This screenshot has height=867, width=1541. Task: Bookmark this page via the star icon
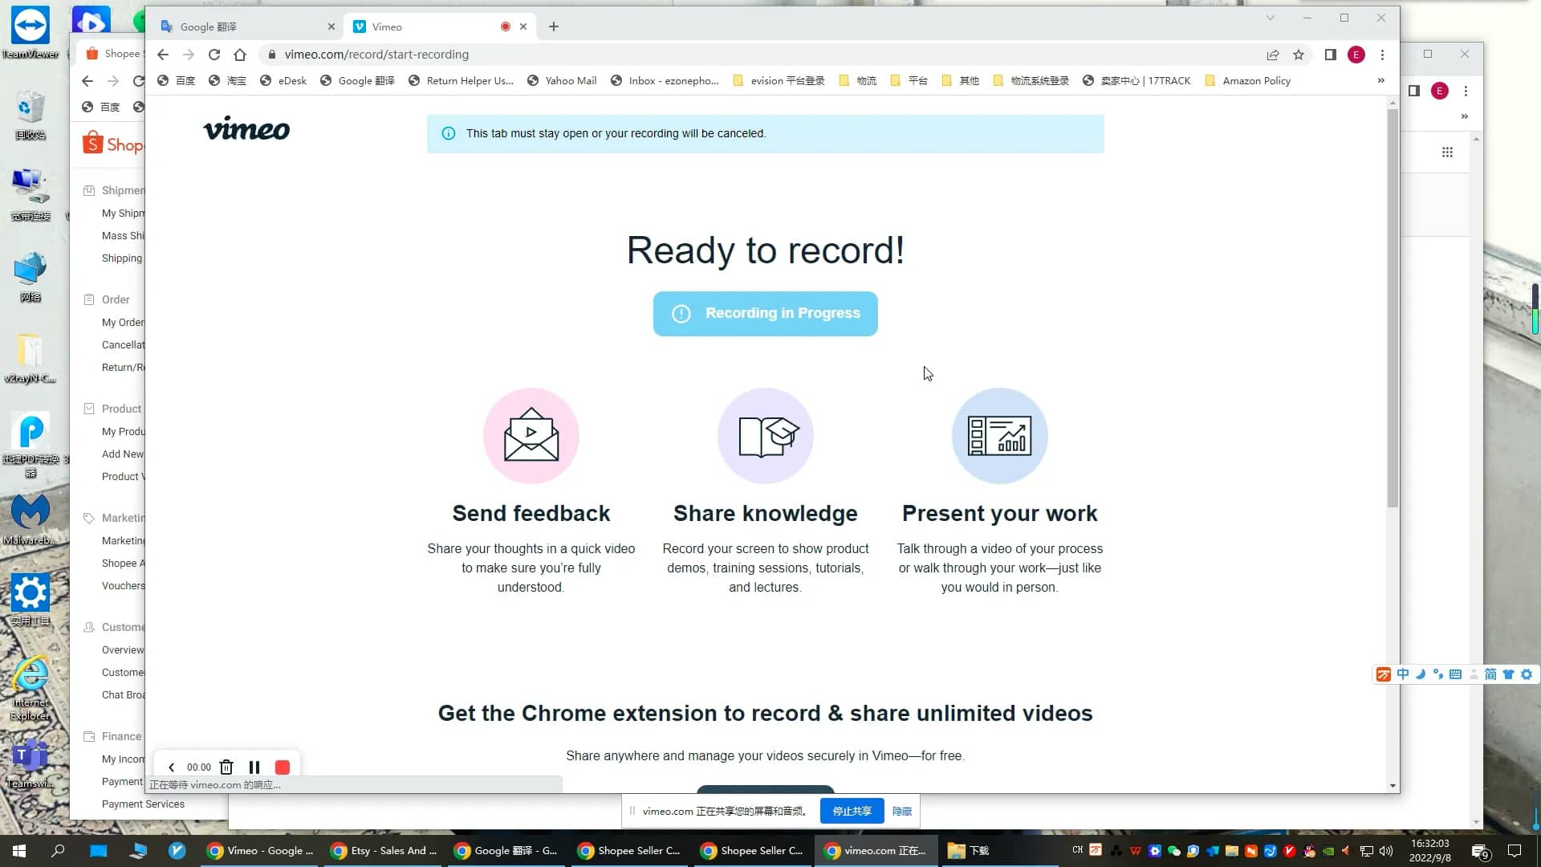[x=1299, y=55]
